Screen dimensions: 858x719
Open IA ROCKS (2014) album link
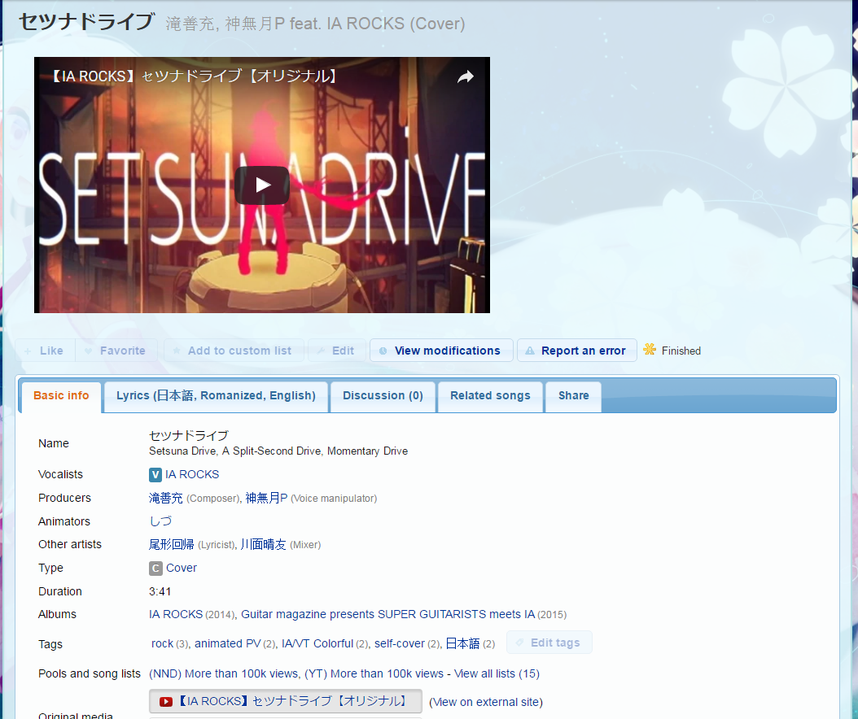[x=176, y=615]
